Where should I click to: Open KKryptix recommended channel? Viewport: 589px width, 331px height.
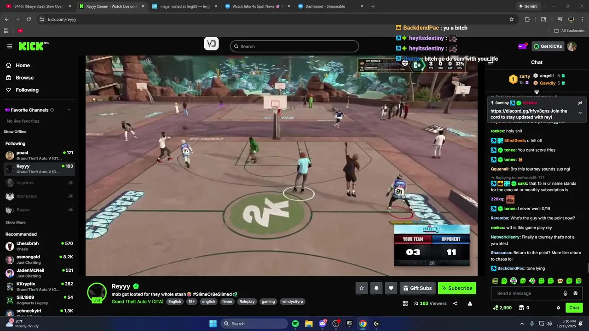pos(39,286)
